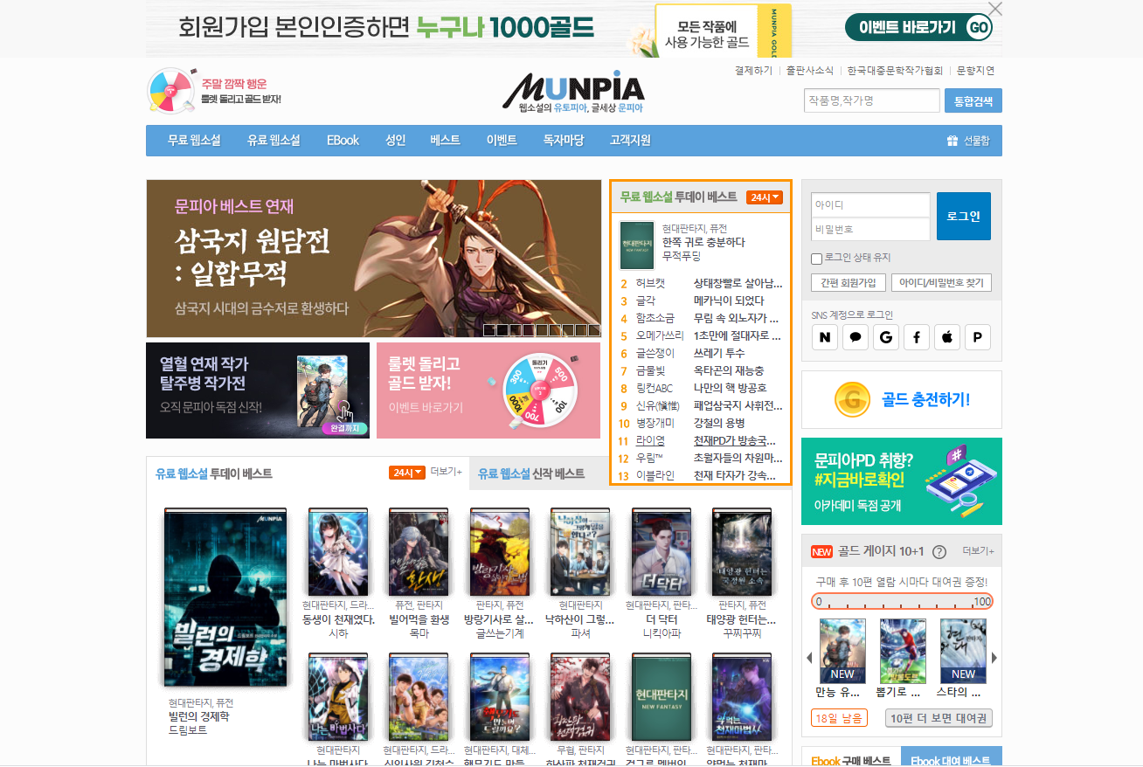The height and width of the screenshot is (767, 1143).
Task: Open 룰렛 돌리고 골드 받자 banner
Action: [488, 390]
